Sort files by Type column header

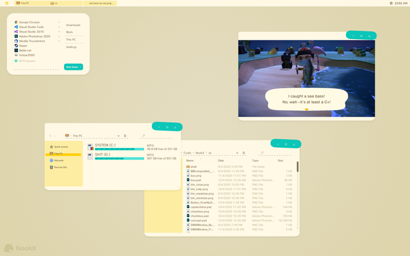pyautogui.click(x=255, y=161)
